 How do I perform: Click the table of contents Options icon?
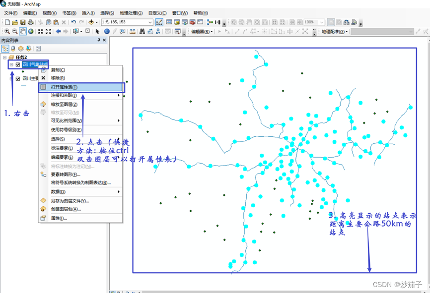[x=38, y=49]
